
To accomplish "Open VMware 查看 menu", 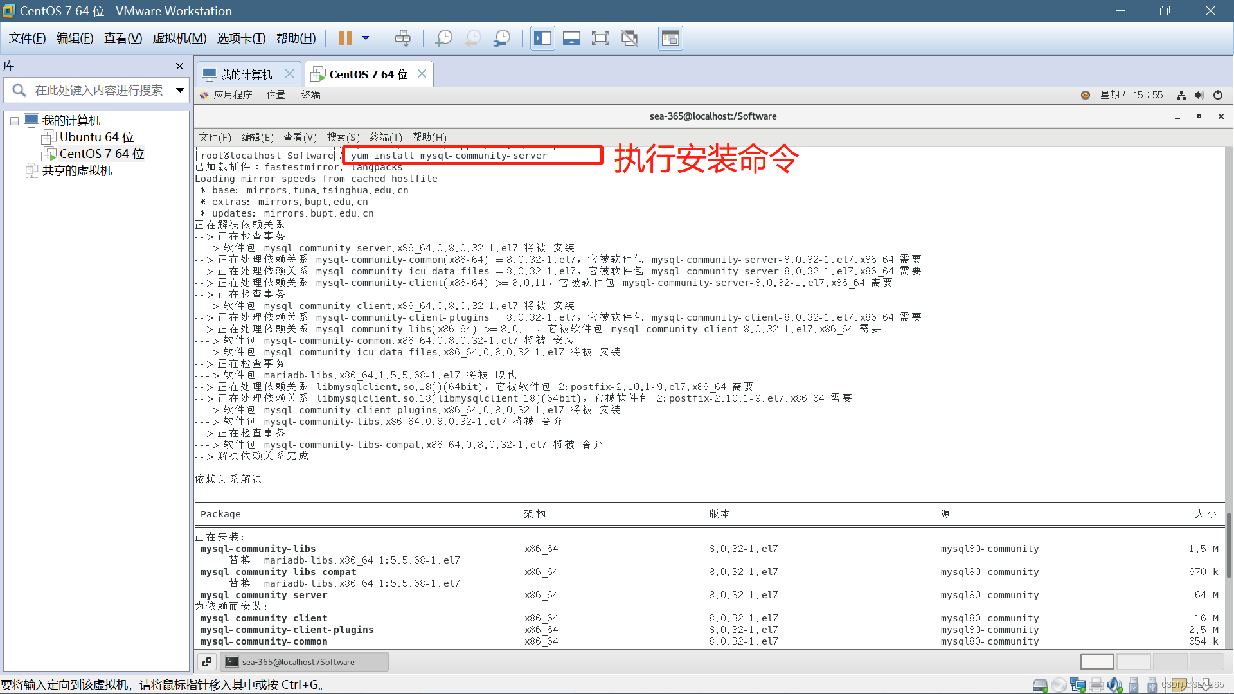I will [x=123, y=39].
